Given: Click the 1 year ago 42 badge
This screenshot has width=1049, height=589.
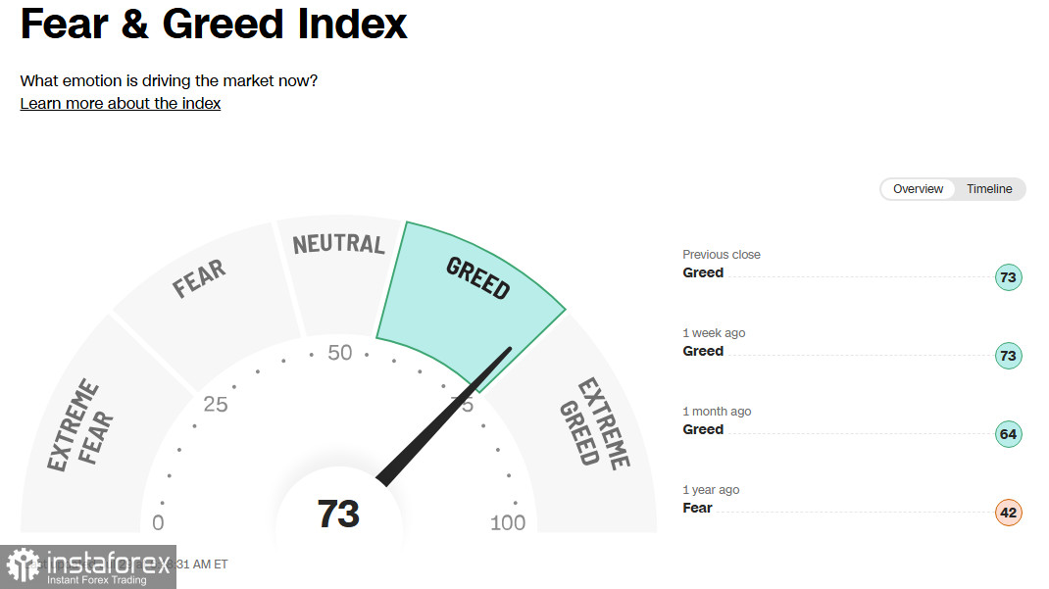Looking at the screenshot, I should click(x=1008, y=513).
